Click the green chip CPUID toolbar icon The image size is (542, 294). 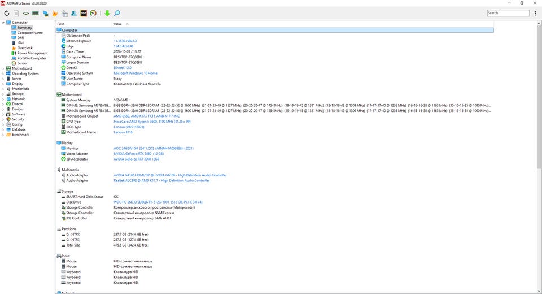point(26,13)
